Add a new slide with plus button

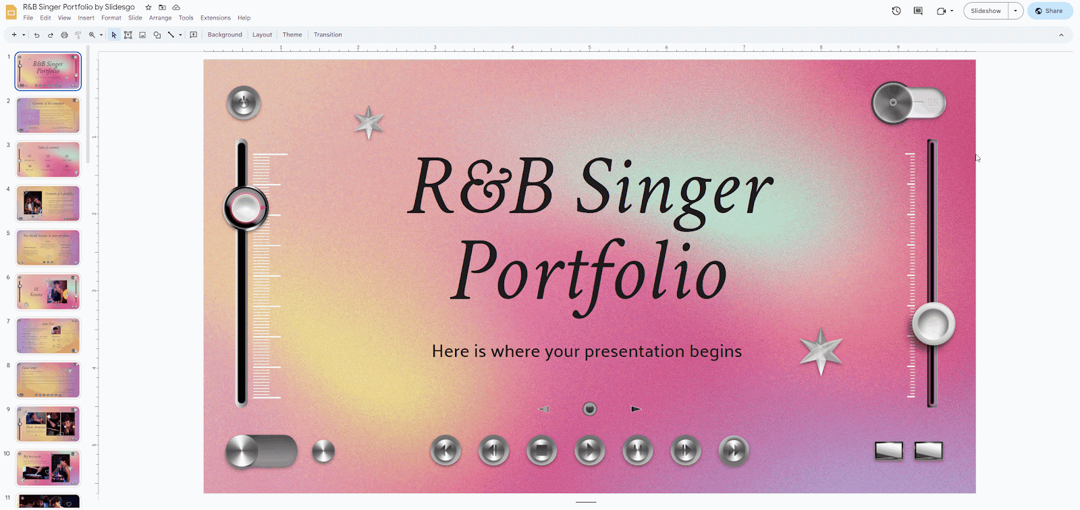pyautogui.click(x=14, y=35)
